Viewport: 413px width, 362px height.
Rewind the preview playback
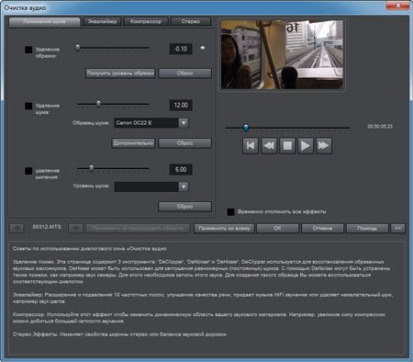[269, 145]
